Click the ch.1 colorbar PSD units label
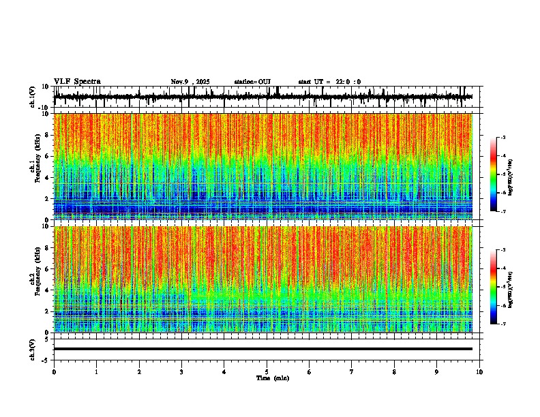The image size is (540, 417). pos(510,177)
